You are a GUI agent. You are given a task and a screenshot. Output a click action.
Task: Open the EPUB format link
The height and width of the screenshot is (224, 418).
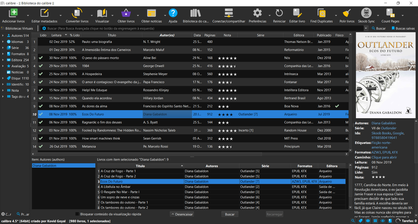[386, 152]
